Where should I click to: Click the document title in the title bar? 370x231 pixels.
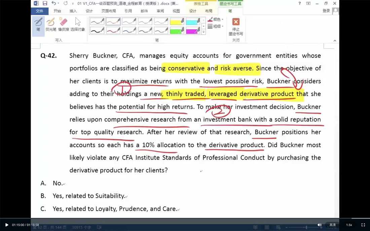[x=128, y=4]
